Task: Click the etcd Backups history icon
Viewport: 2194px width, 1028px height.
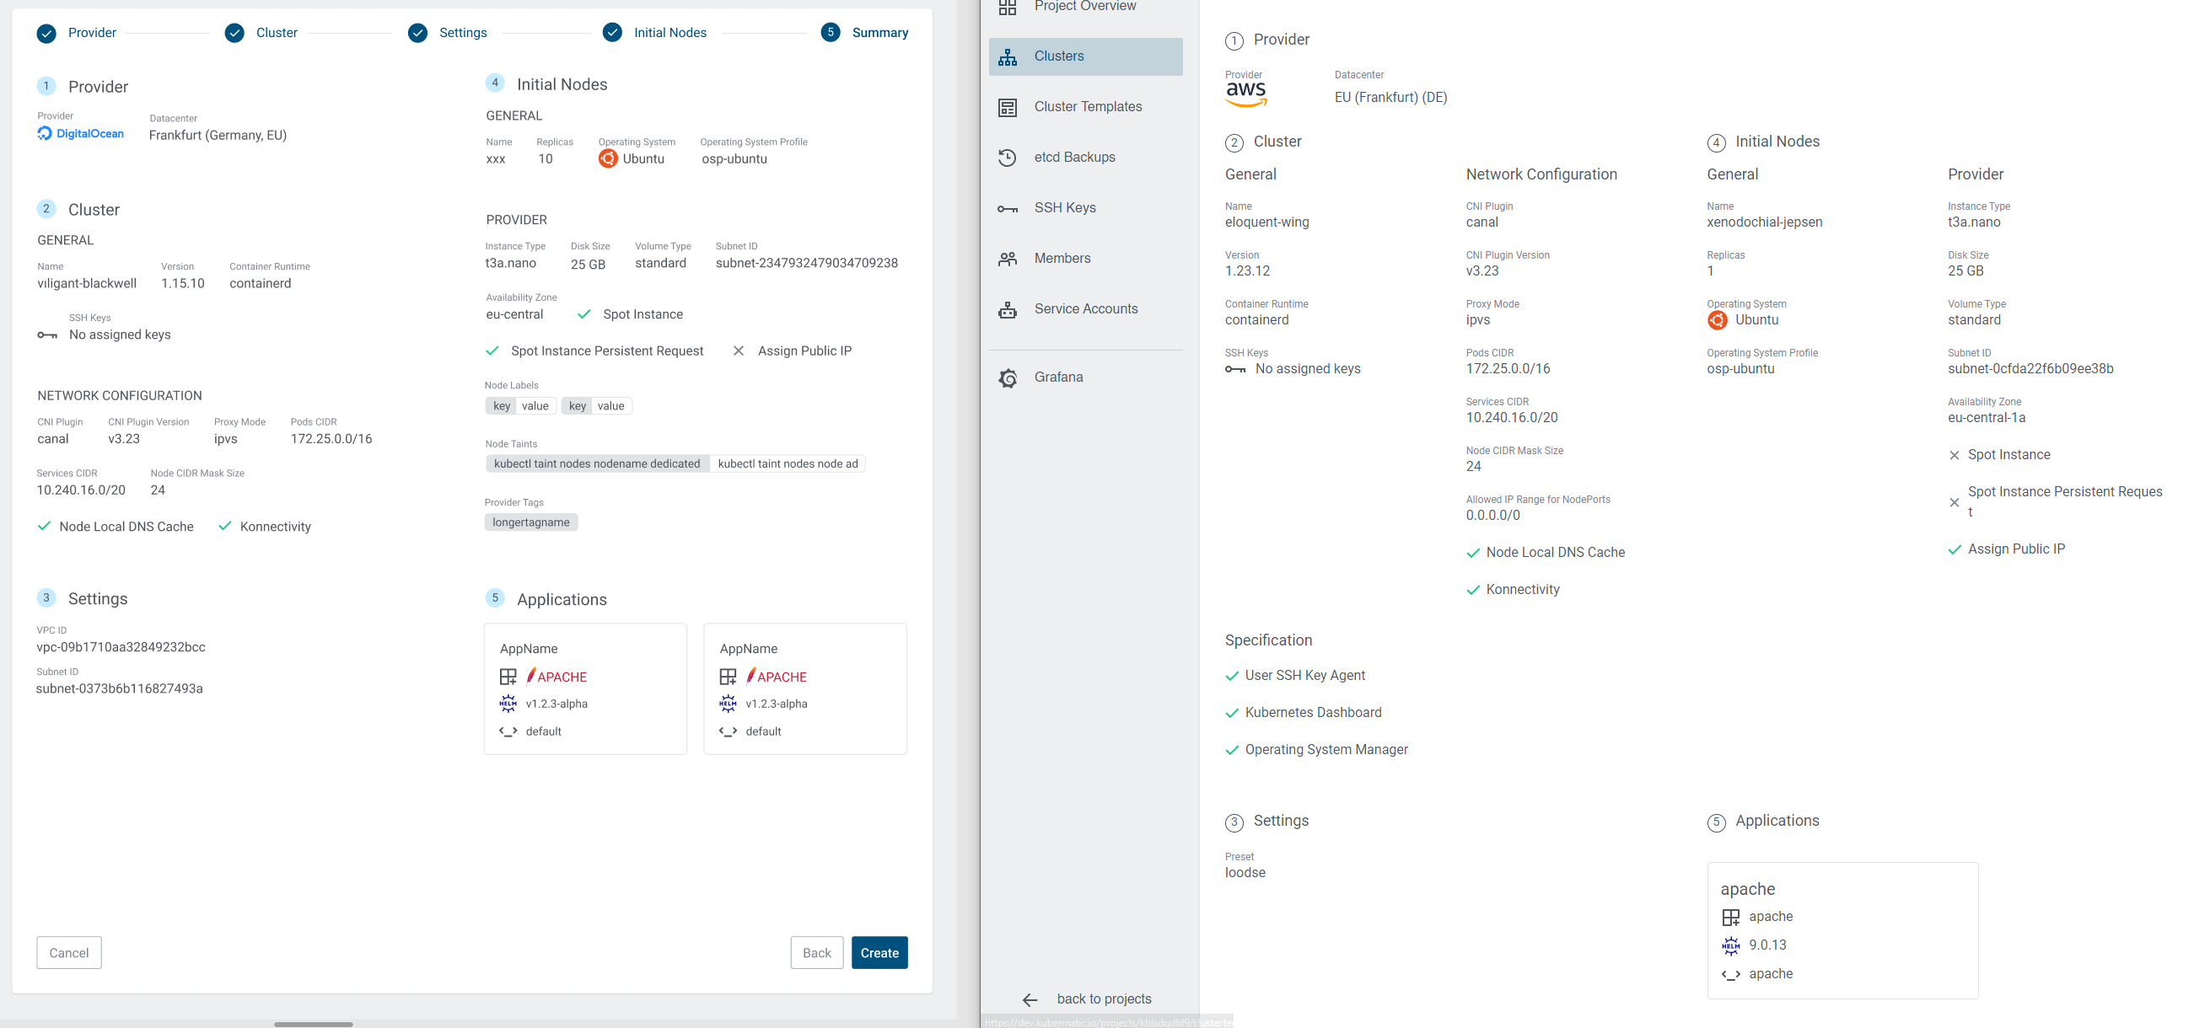Action: (x=1008, y=158)
